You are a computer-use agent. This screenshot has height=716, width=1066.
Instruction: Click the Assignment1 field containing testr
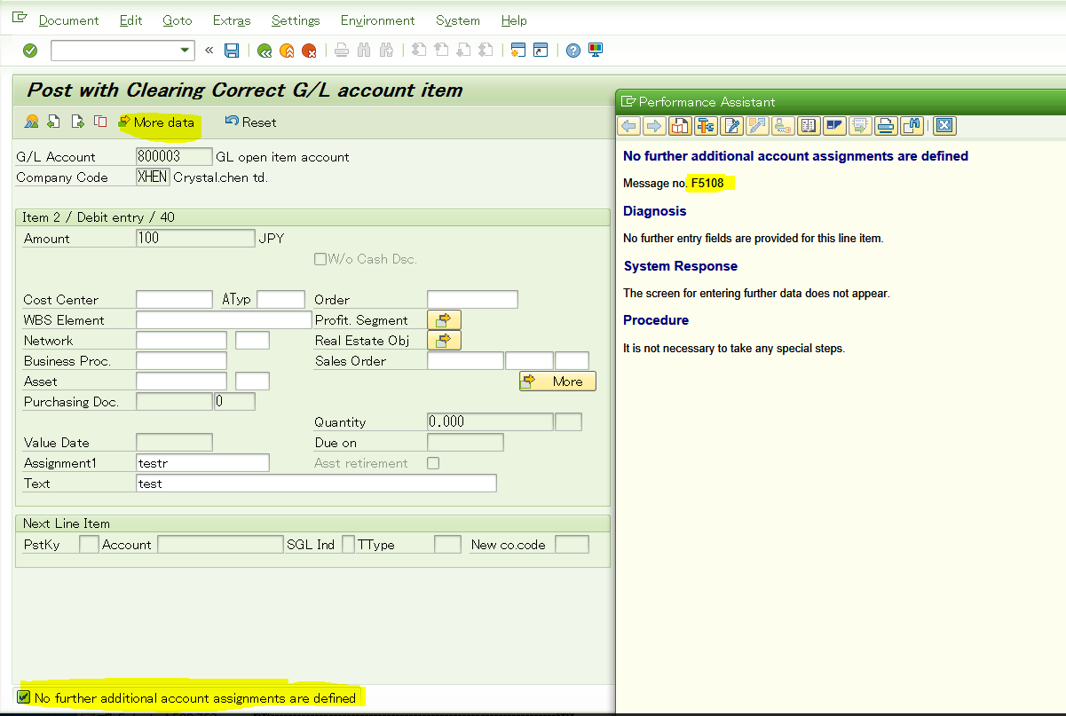(x=202, y=463)
